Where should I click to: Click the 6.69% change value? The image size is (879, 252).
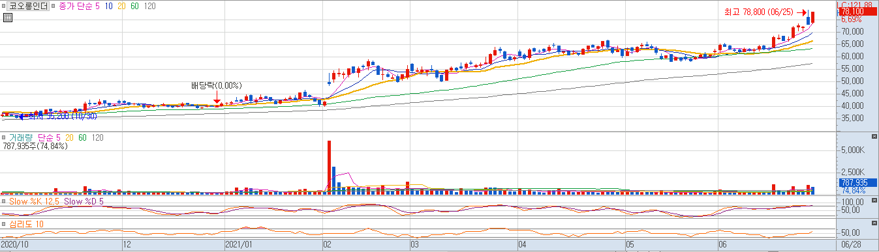click(x=851, y=20)
